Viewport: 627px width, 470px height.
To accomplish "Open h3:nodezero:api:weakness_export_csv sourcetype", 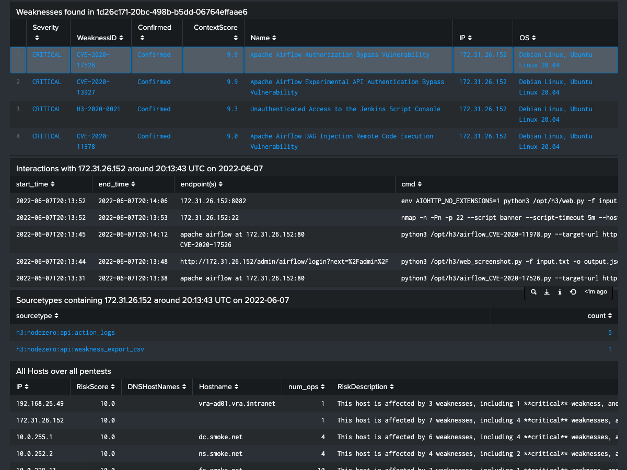I will coord(80,349).
